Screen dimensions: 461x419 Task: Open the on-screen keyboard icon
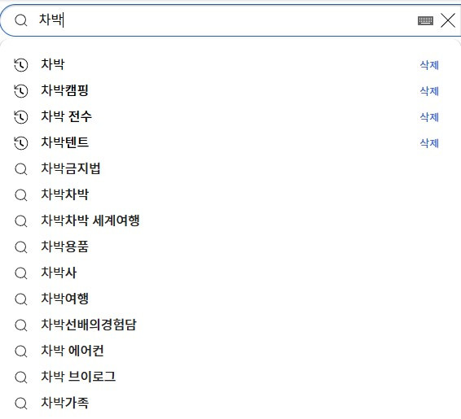click(425, 20)
